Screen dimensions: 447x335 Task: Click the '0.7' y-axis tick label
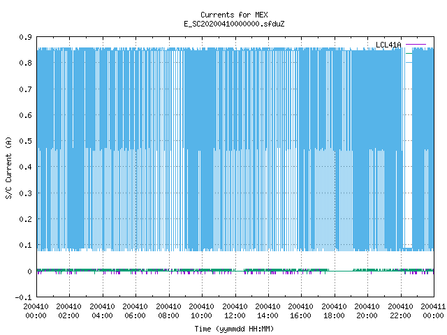click(25, 89)
